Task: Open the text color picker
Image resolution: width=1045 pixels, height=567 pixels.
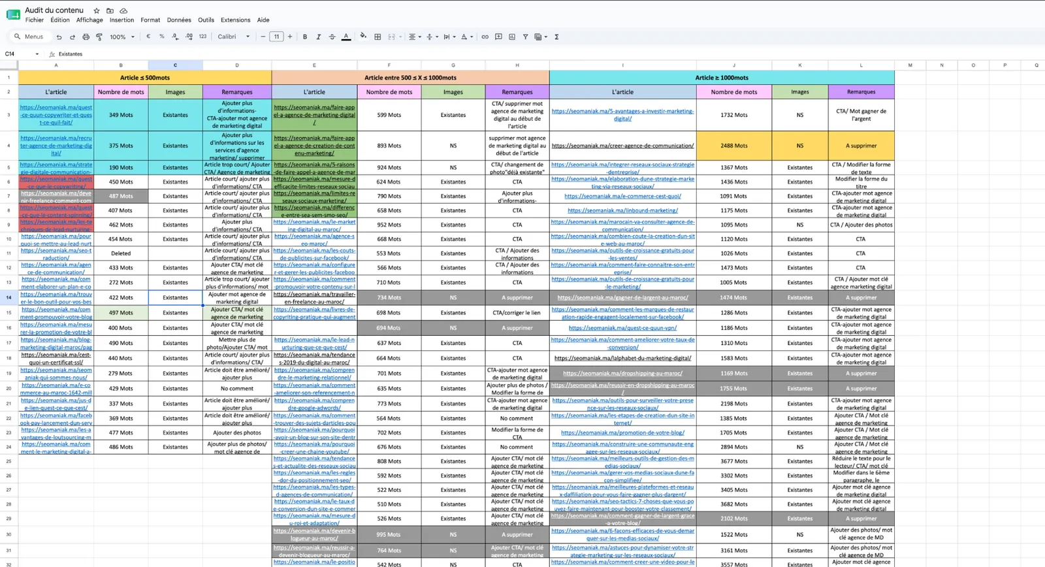Action: click(346, 37)
